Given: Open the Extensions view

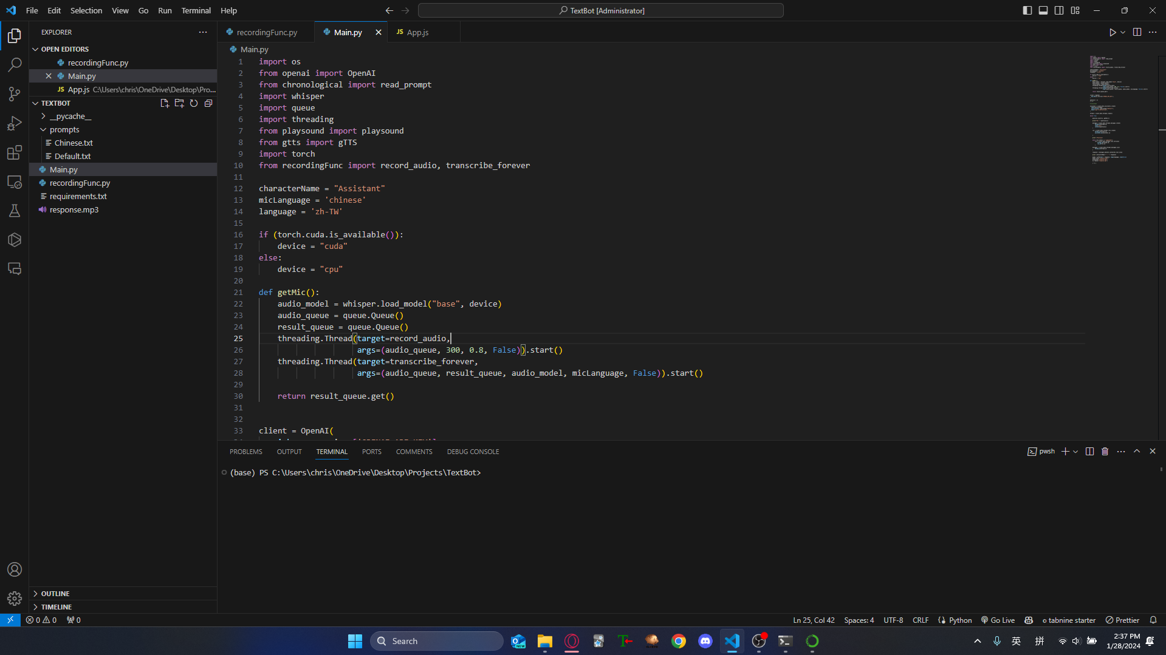Looking at the screenshot, I should click(15, 152).
